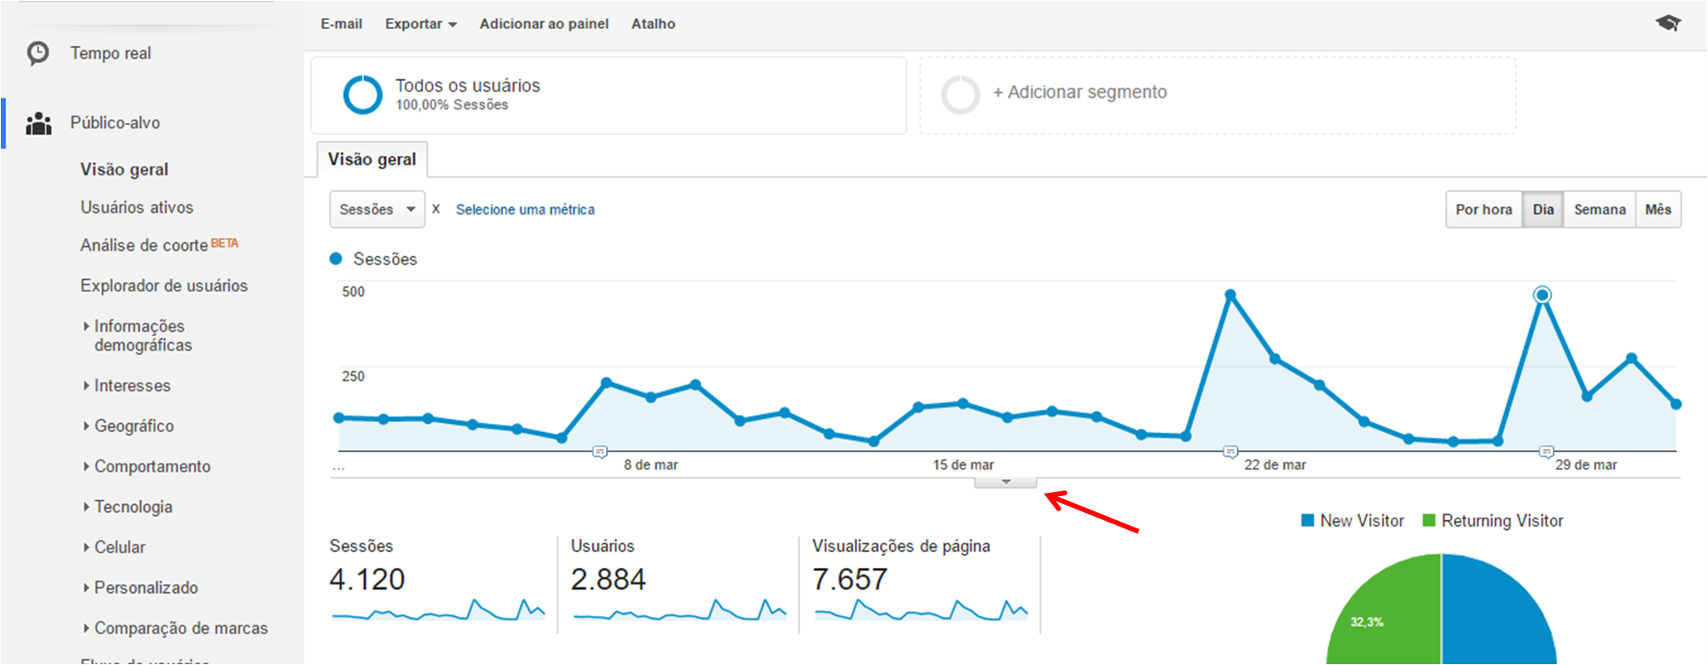Select the Visão geral tab

pos(371,159)
